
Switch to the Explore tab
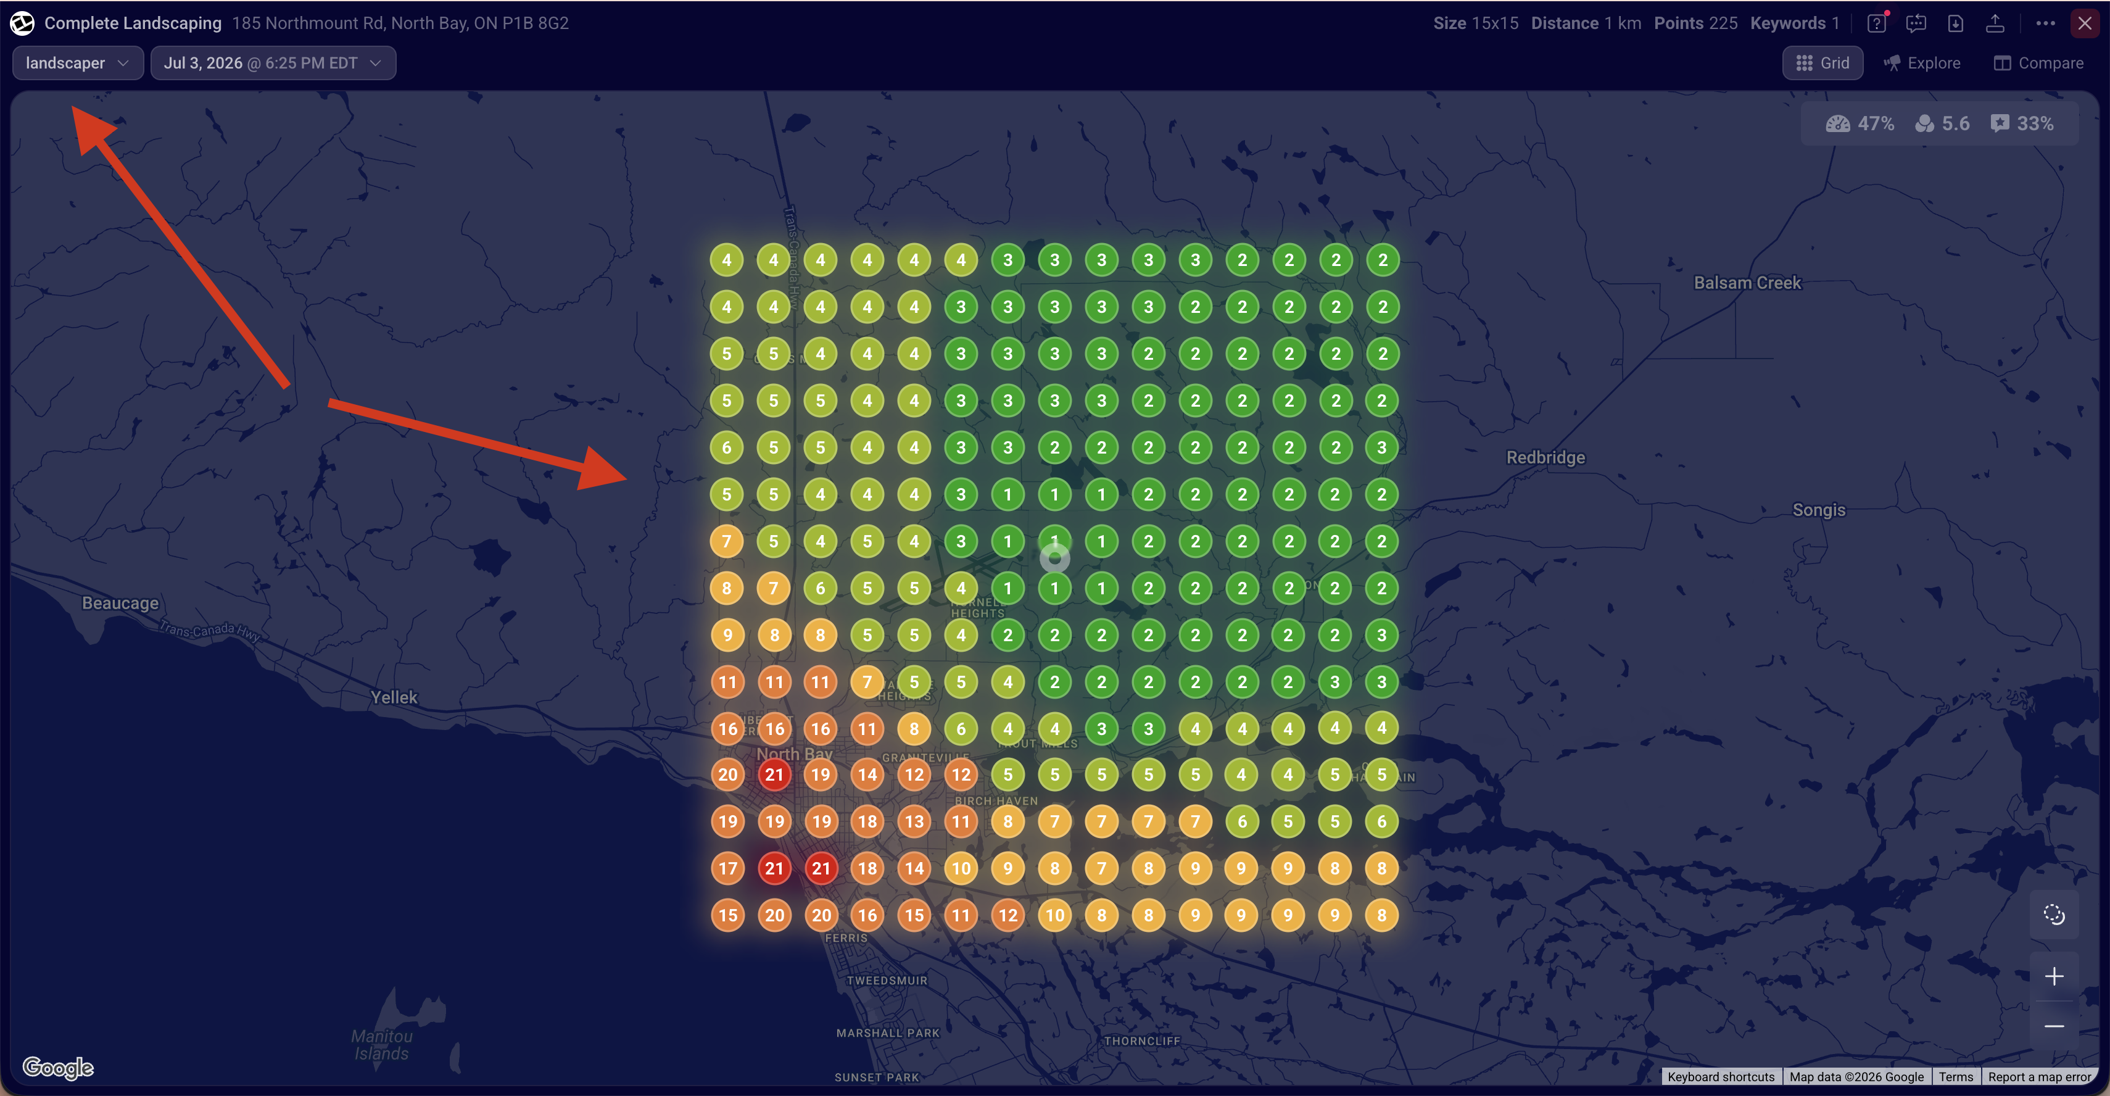coord(1922,63)
